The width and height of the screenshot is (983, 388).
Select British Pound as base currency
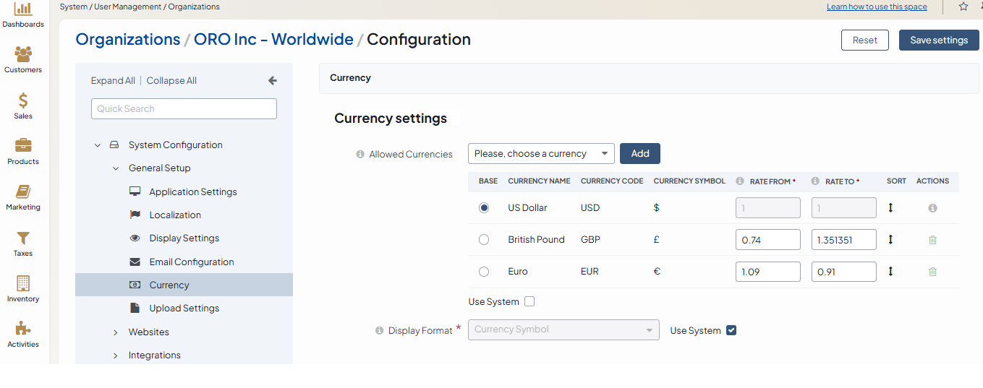coord(484,240)
